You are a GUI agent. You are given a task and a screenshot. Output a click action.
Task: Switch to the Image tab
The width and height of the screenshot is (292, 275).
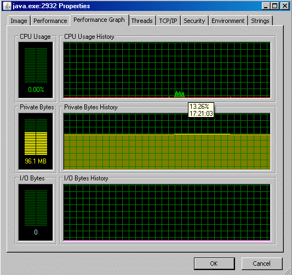click(x=19, y=21)
